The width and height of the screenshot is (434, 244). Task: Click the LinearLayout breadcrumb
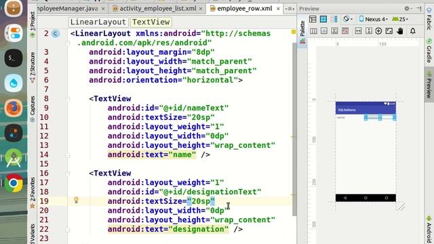98,22
